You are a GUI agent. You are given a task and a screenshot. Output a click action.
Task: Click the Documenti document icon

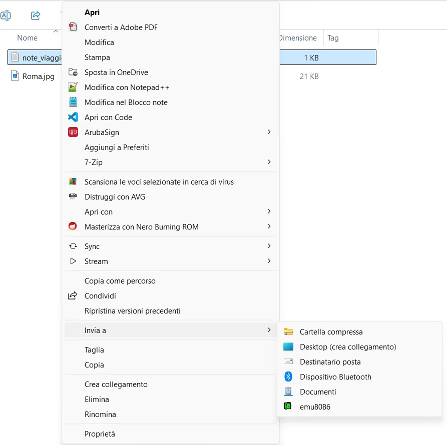[x=288, y=391]
